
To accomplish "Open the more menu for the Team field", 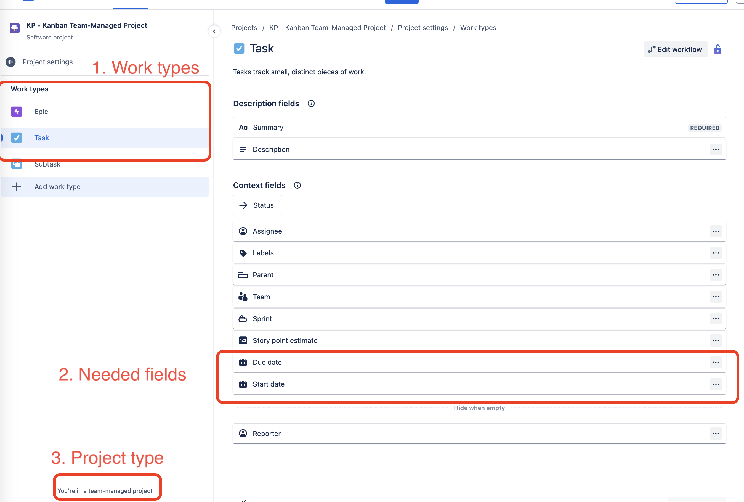I will point(716,297).
